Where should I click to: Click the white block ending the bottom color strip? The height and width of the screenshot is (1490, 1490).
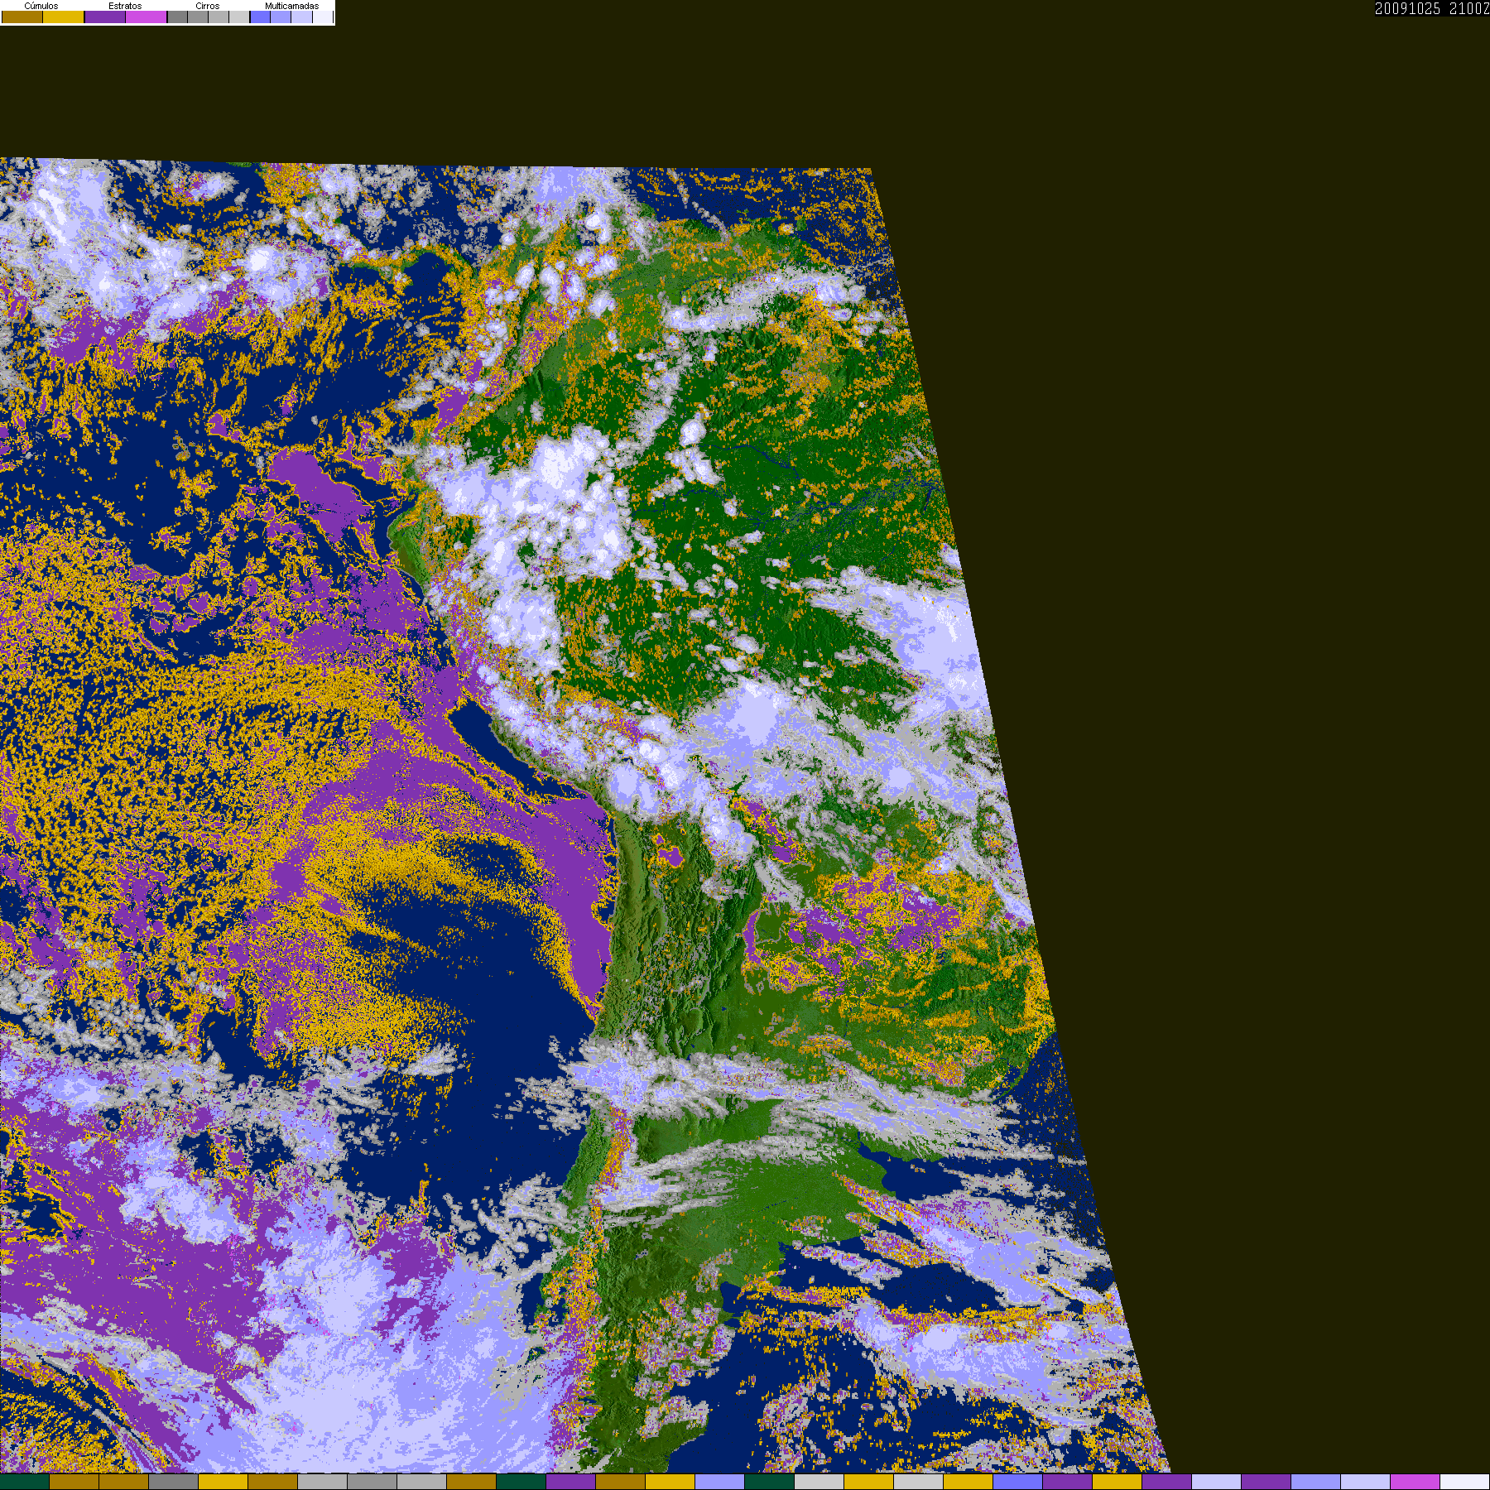coord(1465,1482)
